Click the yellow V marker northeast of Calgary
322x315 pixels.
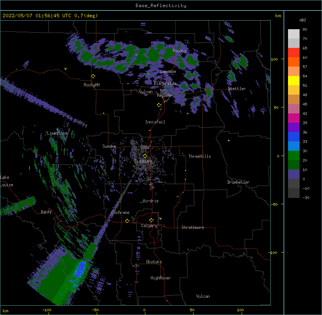tap(160, 218)
